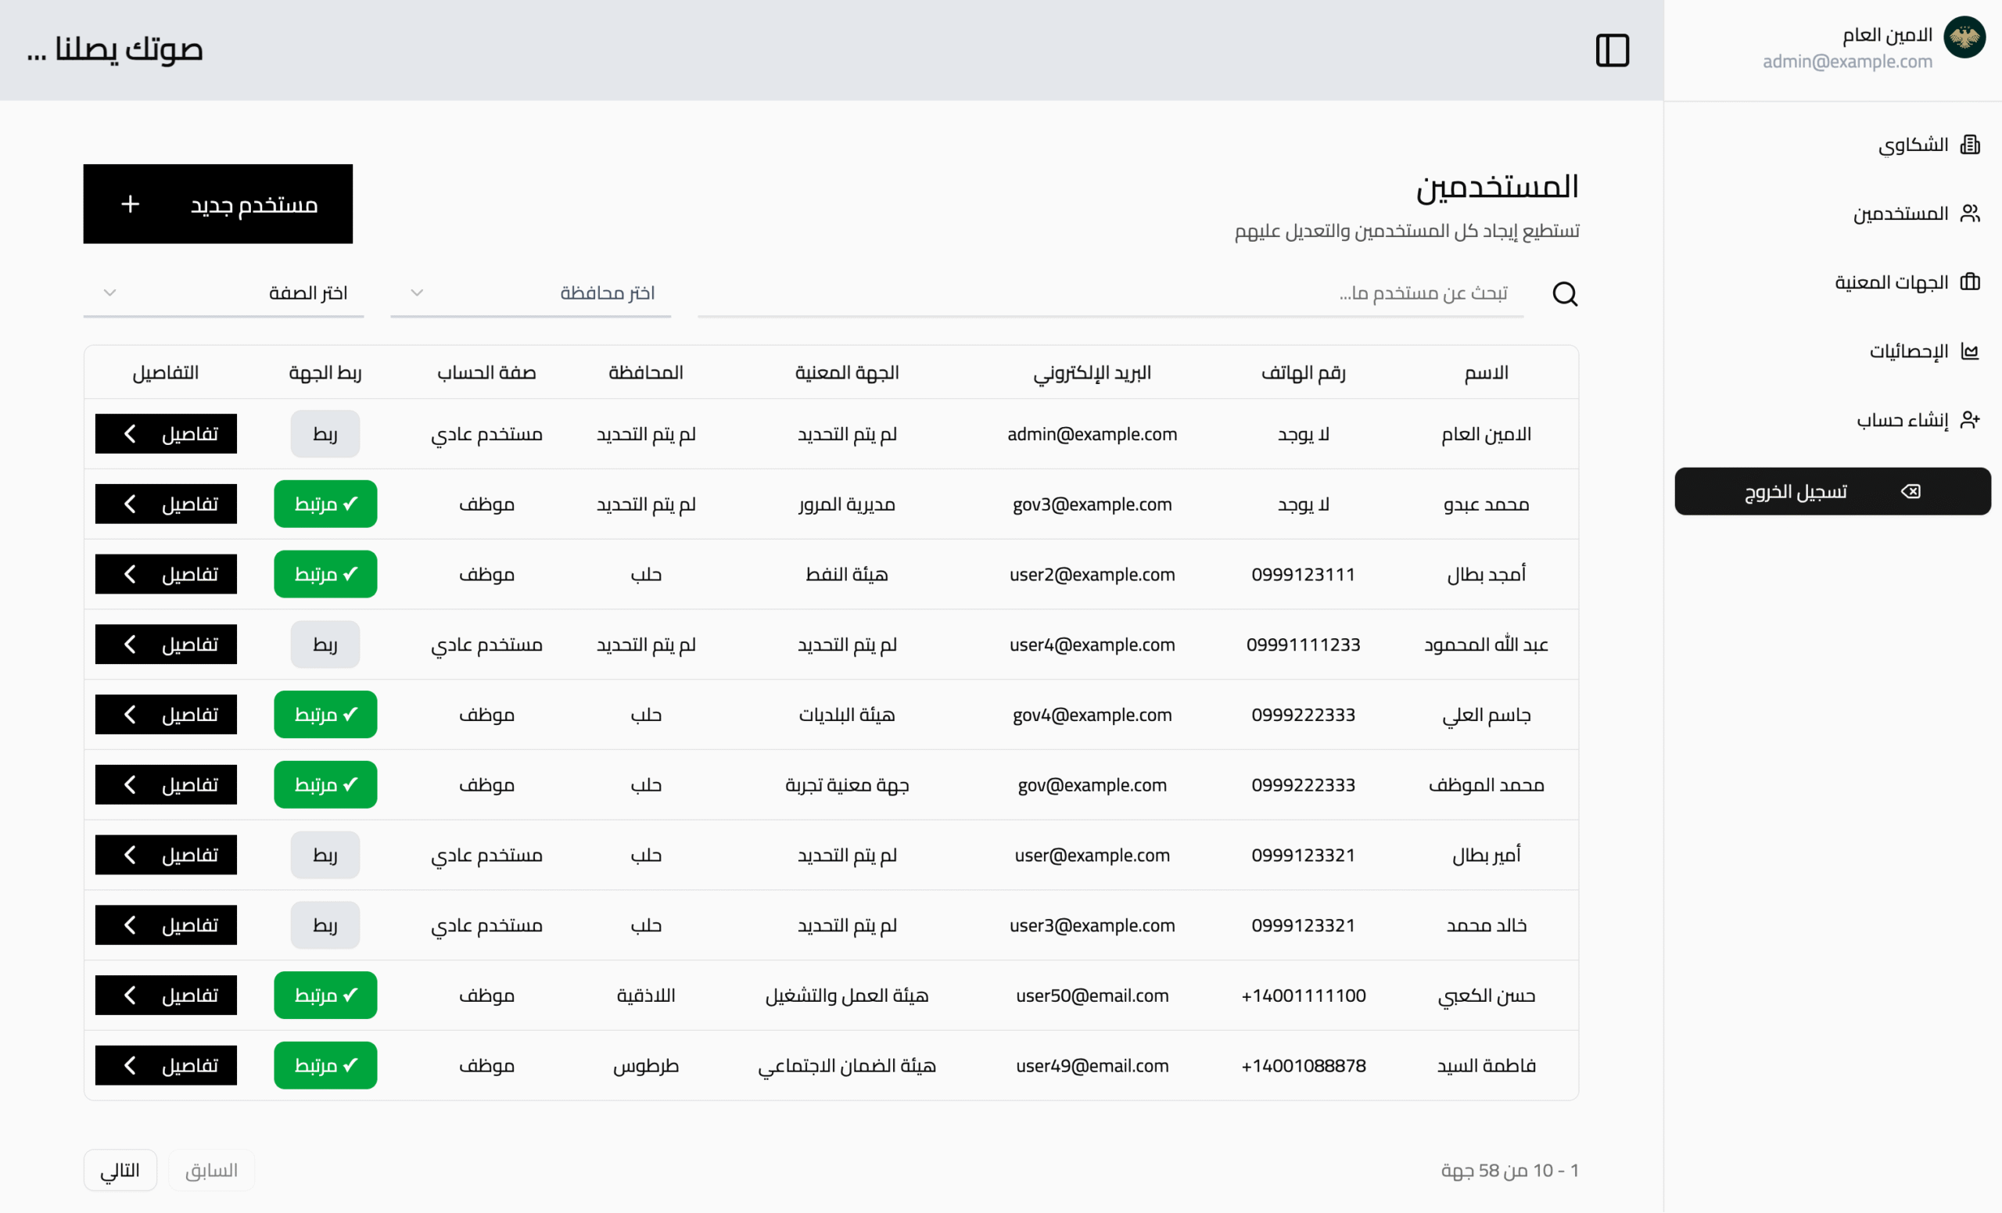Open المستخدمين in the sidebar menu
The image size is (2002, 1213).
point(1900,214)
